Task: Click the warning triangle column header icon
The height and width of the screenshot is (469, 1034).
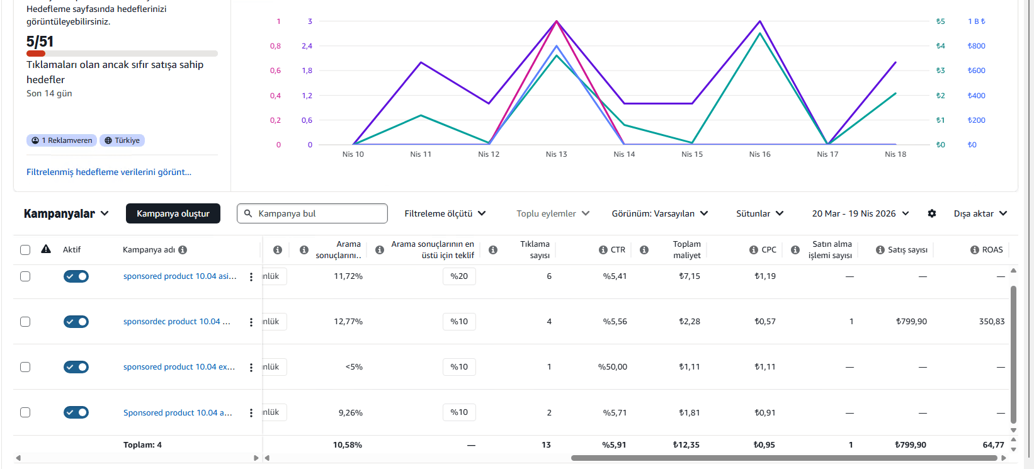Action: 46,249
